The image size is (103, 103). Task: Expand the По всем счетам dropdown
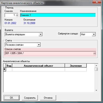pyautogui.click(x=39, y=45)
